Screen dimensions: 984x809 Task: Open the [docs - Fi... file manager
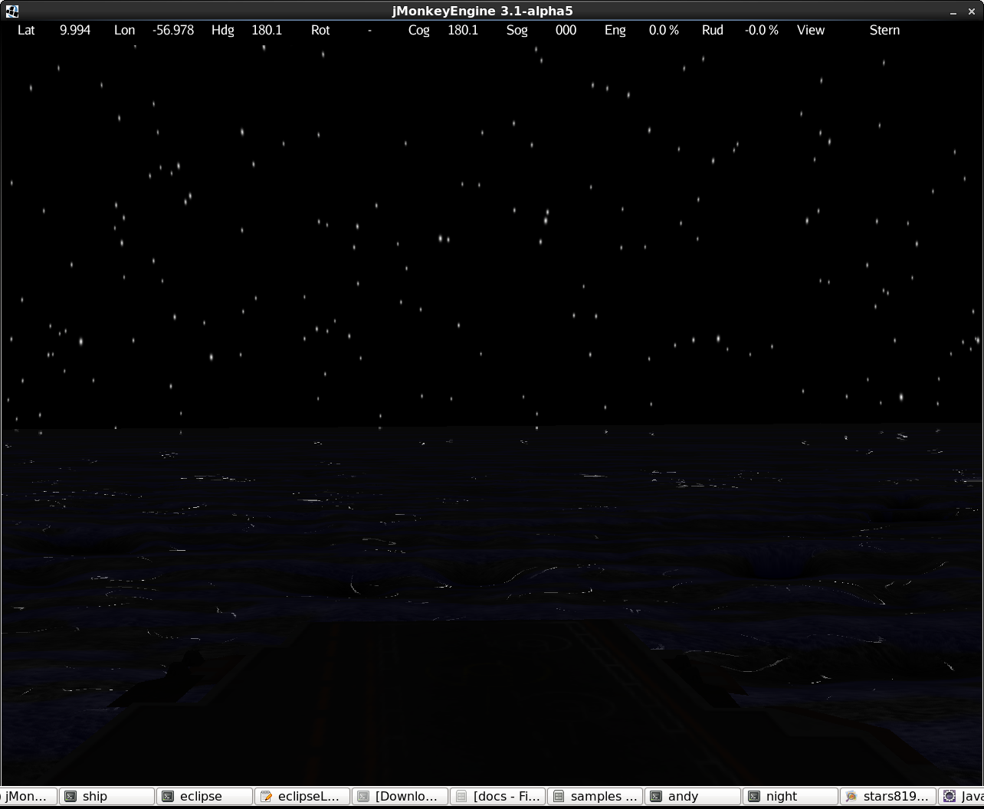[x=497, y=796]
